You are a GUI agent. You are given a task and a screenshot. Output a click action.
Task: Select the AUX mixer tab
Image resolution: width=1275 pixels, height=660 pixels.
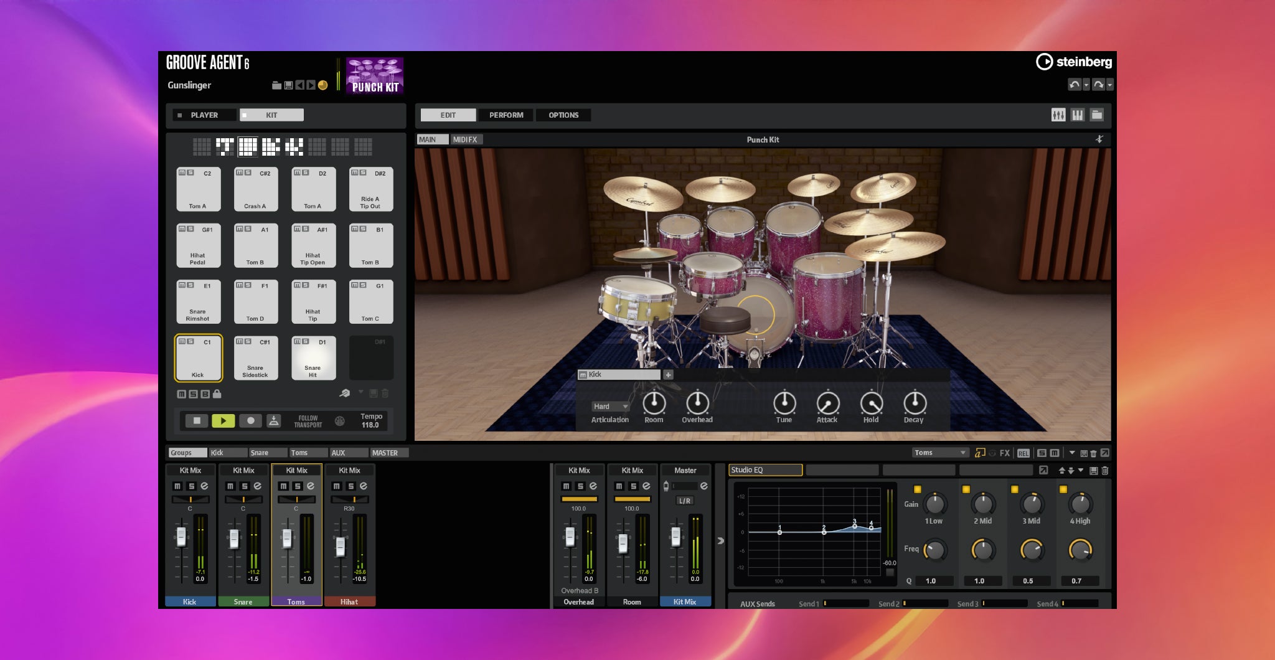[348, 453]
